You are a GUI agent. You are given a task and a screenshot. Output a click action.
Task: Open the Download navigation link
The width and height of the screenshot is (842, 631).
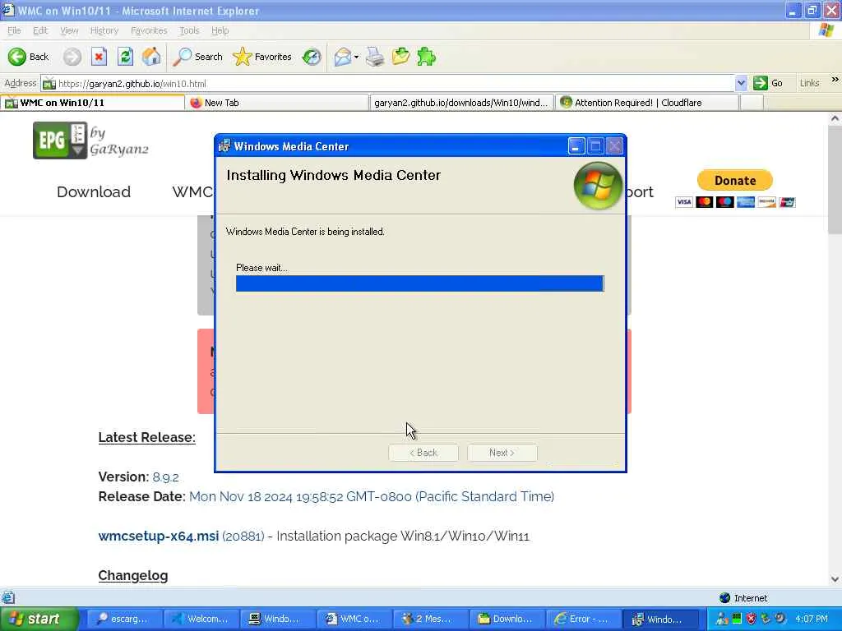click(94, 191)
